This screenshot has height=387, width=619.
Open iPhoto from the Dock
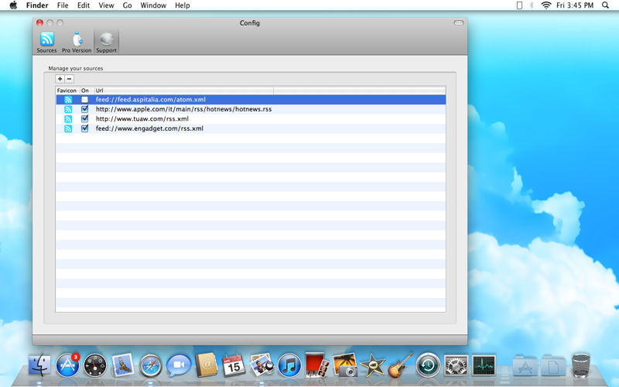344,365
